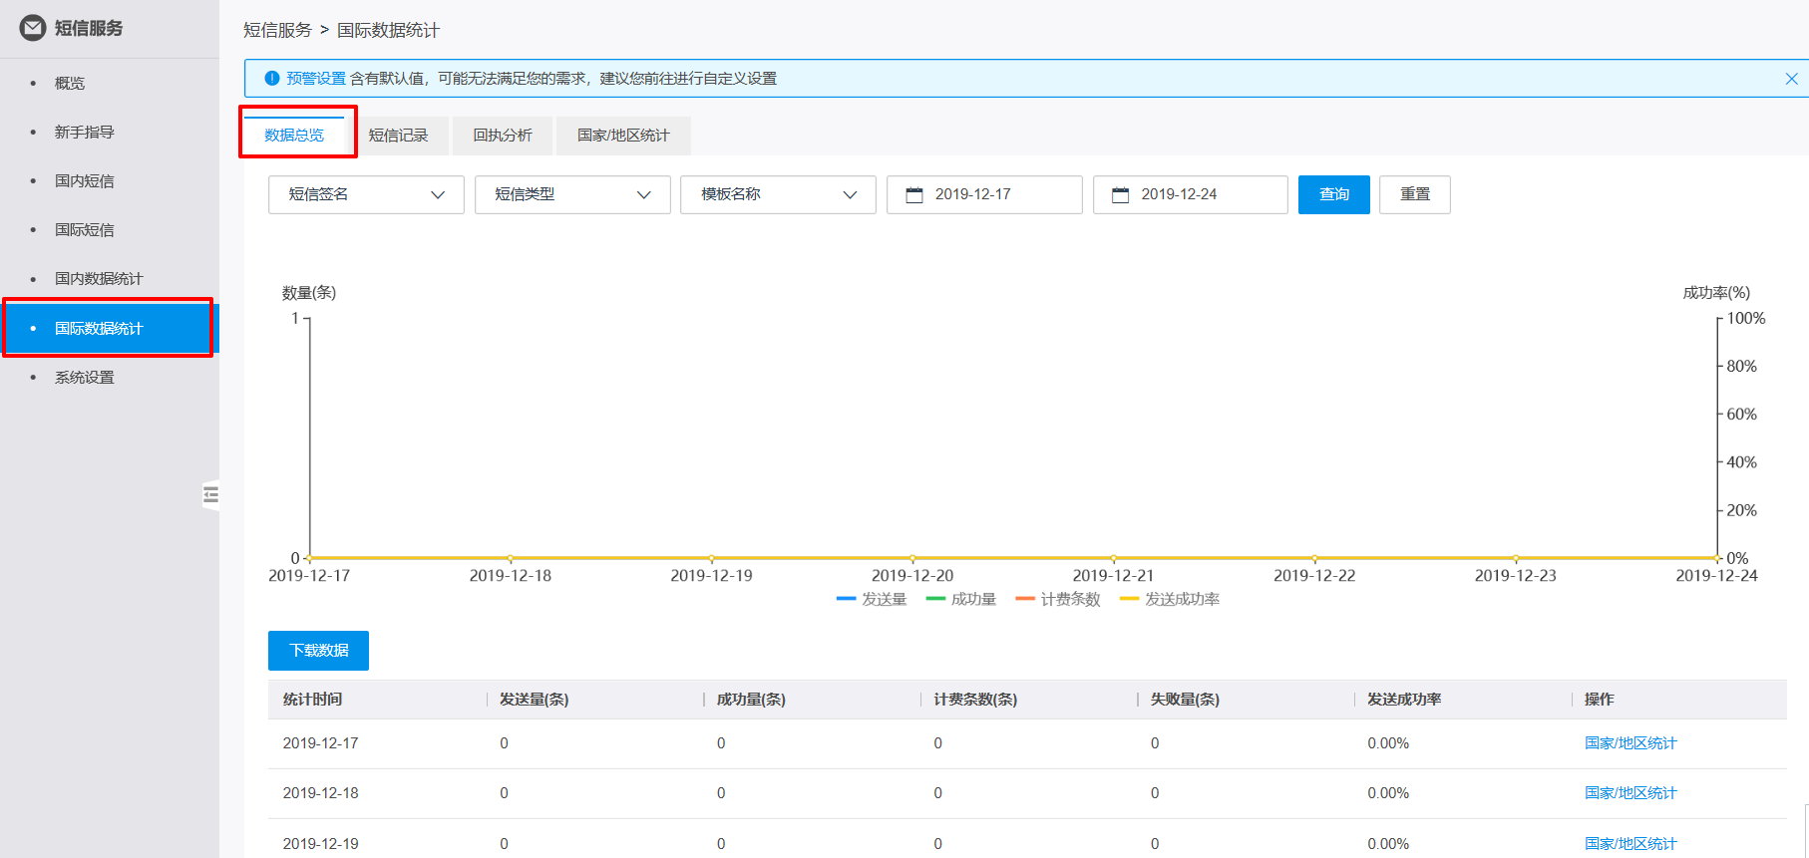Expand the 模板名称 dropdown

778,194
